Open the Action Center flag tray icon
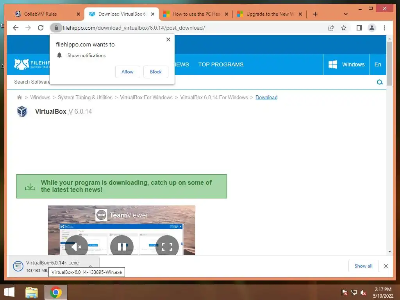Viewport: 400px width, 300px height. click(345, 293)
